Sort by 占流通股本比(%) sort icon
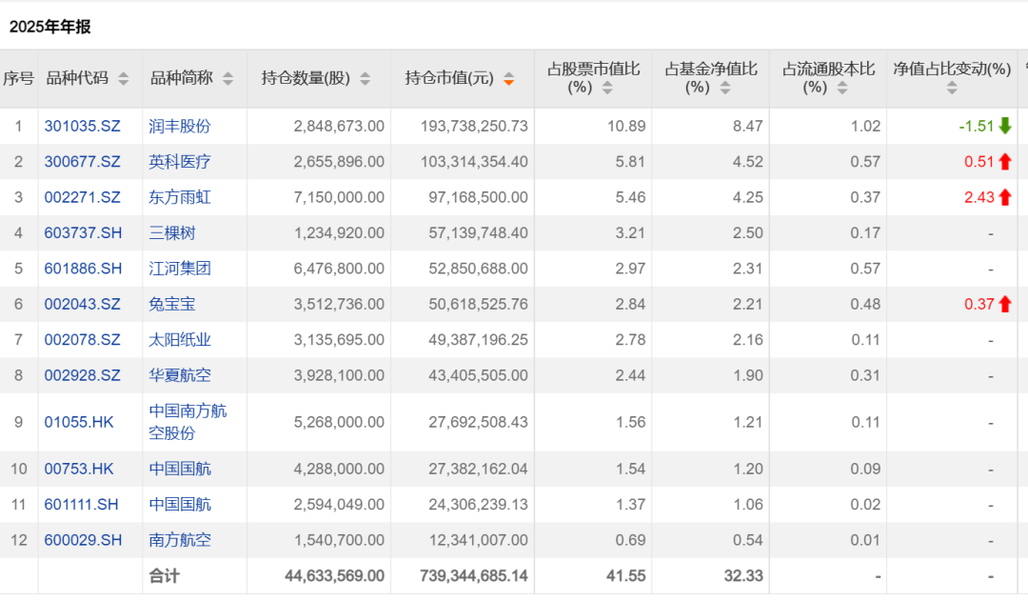1028x601 pixels. (842, 89)
